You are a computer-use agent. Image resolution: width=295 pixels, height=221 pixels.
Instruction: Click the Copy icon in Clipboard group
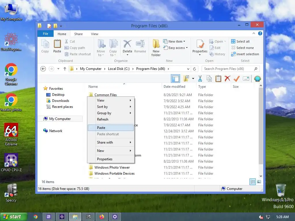tap(45, 46)
